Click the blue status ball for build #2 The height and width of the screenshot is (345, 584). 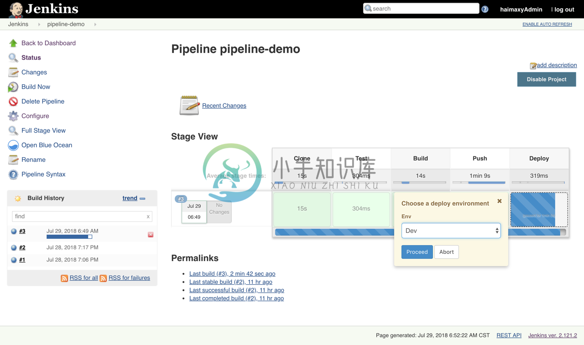click(x=14, y=247)
